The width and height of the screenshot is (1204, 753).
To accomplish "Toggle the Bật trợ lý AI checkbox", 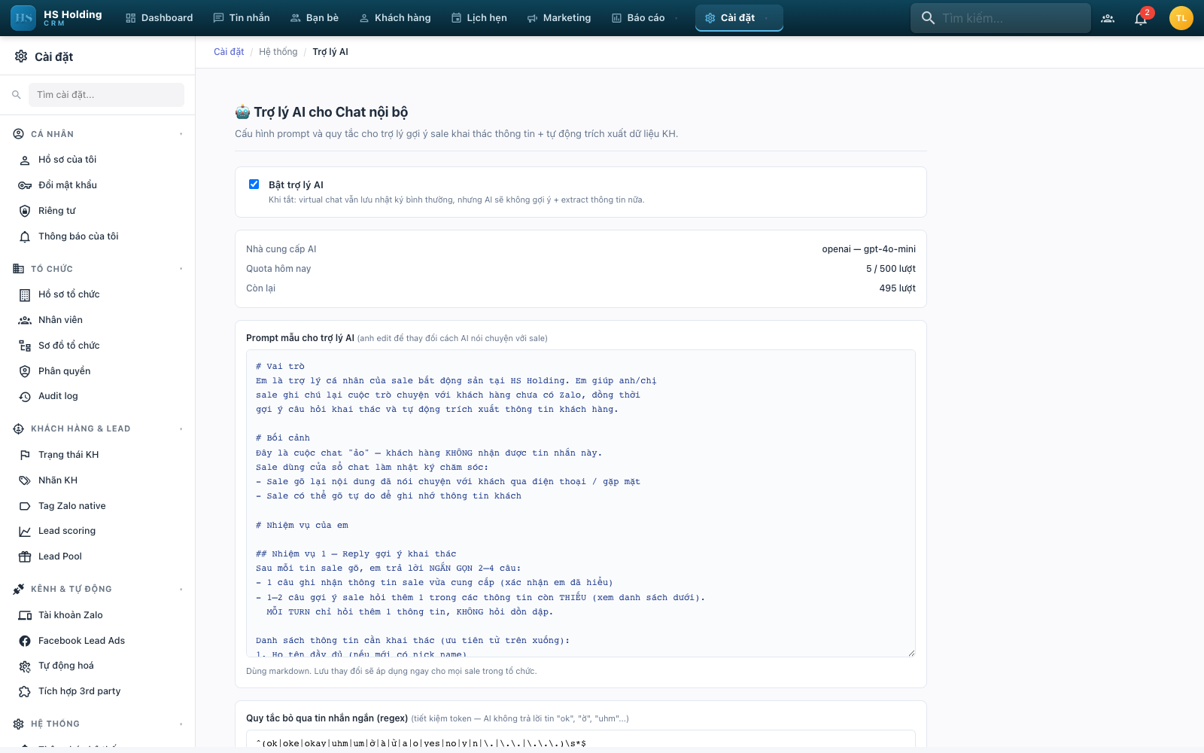I will point(254,184).
